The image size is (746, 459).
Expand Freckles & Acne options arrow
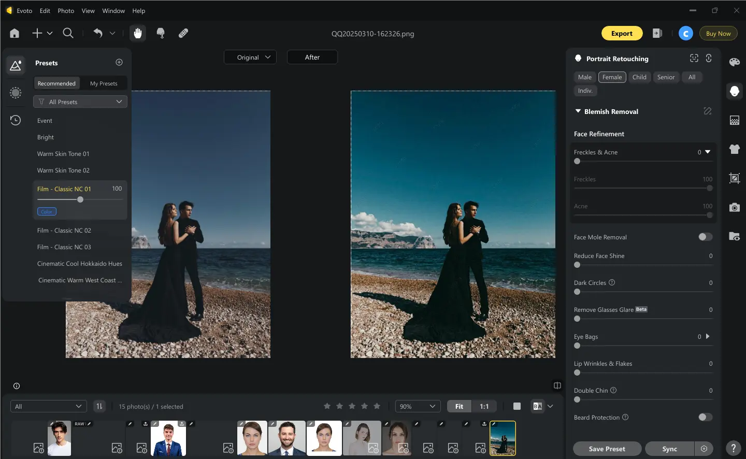pos(708,152)
